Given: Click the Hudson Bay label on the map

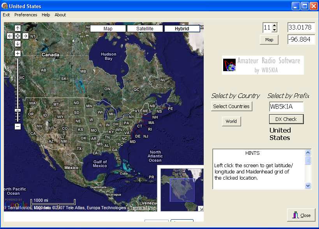Looking at the screenshot, I should tap(109, 56).
